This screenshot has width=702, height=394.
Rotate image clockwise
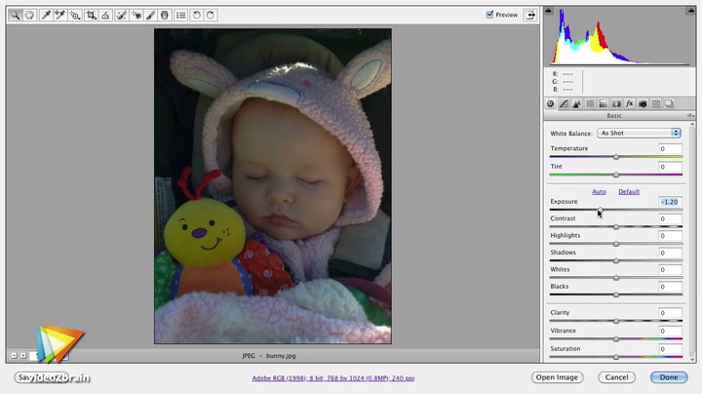pyautogui.click(x=212, y=16)
